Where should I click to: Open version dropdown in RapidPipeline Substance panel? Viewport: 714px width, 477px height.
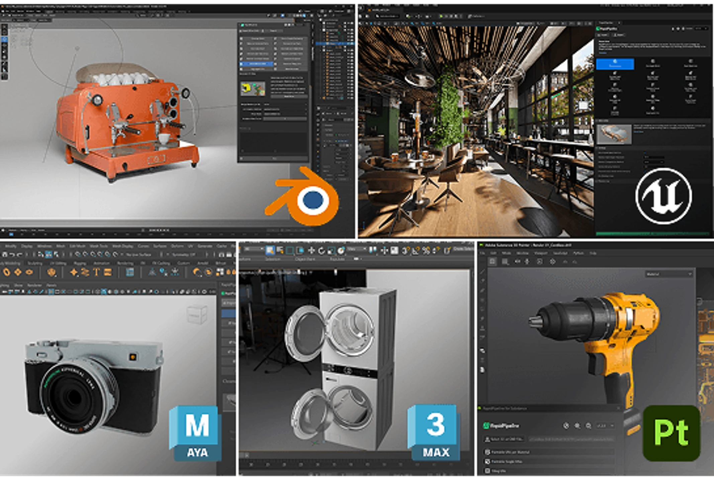606,426
